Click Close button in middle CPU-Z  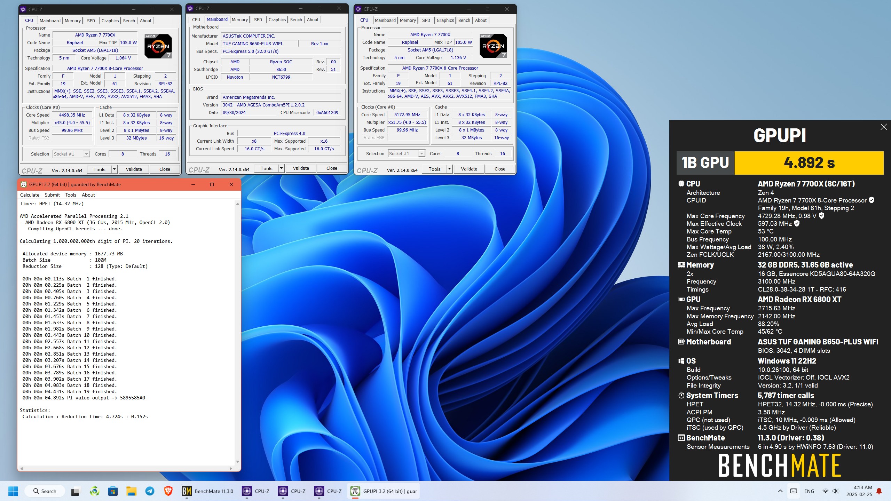click(332, 168)
